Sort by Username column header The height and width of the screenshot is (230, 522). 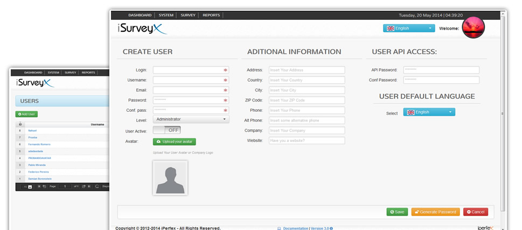[x=97, y=125]
